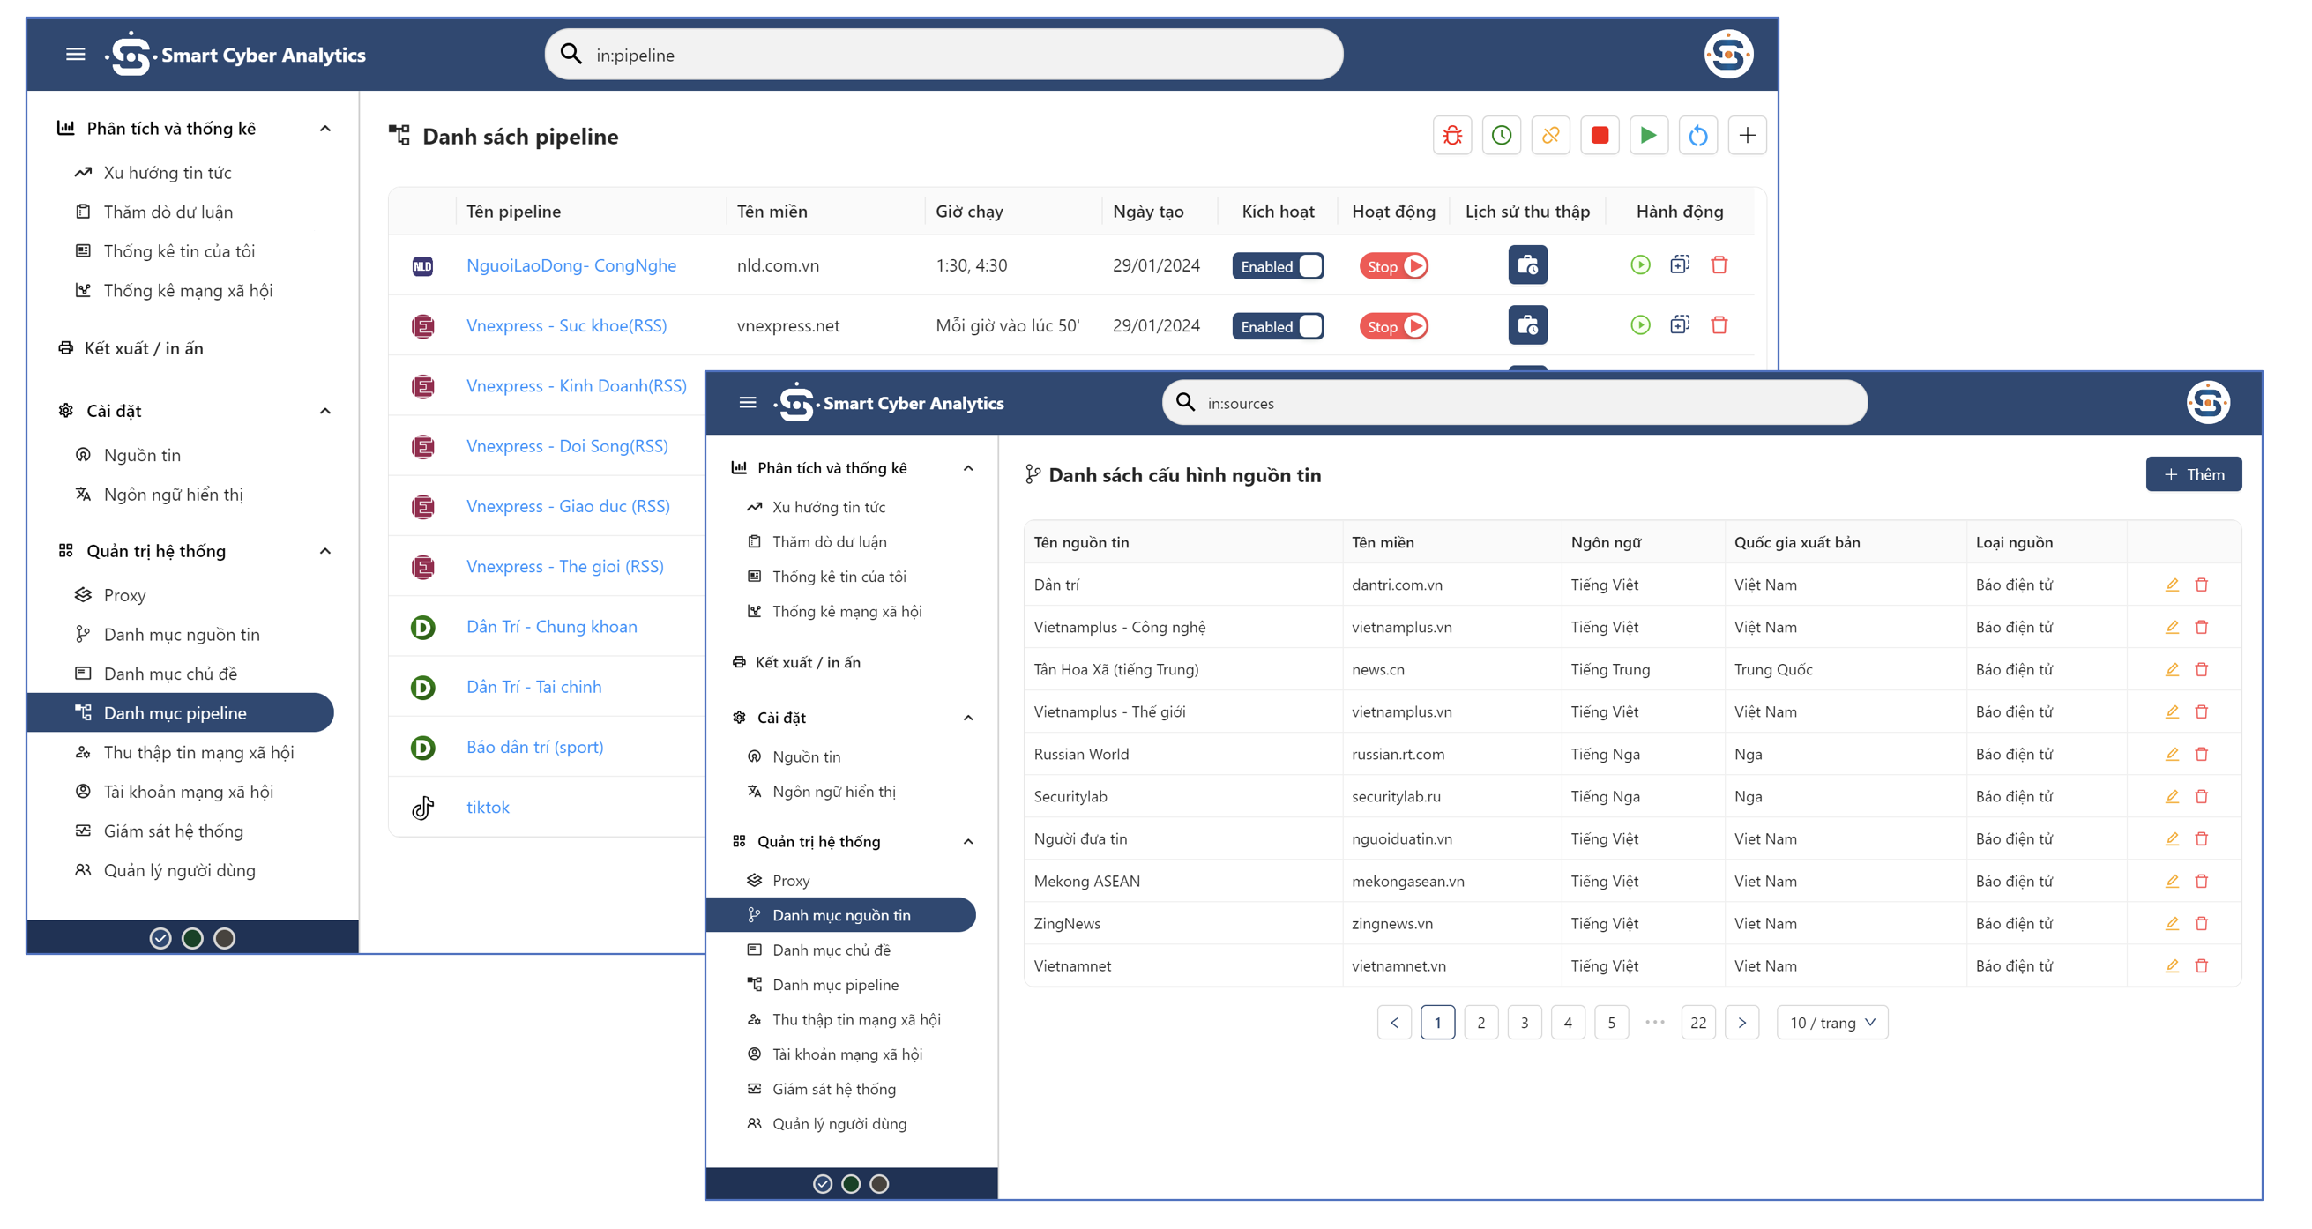Screen dimensions: 2312x1229
Task: Collapse Cài đặt section in pipeline window
Action: tap(324, 412)
